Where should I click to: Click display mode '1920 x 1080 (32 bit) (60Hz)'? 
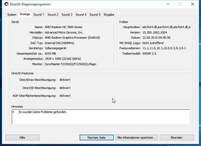(x=63, y=59)
